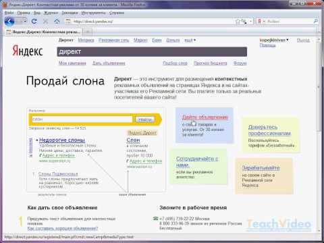Reload the page with the refresh icon

(34, 22)
